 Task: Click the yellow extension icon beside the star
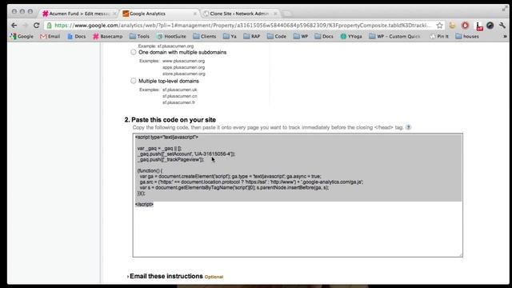pyautogui.click(x=452, y=26)
